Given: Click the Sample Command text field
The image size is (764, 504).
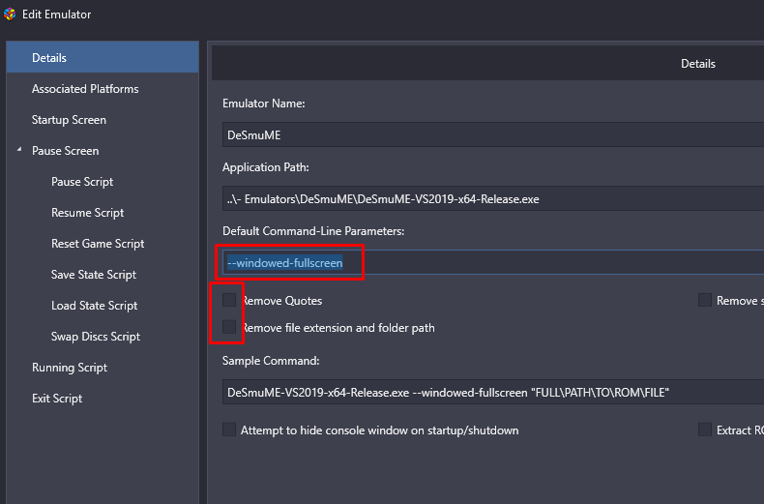Looking at the screenshot, I should pyautogui.click(x=493, y=392).
